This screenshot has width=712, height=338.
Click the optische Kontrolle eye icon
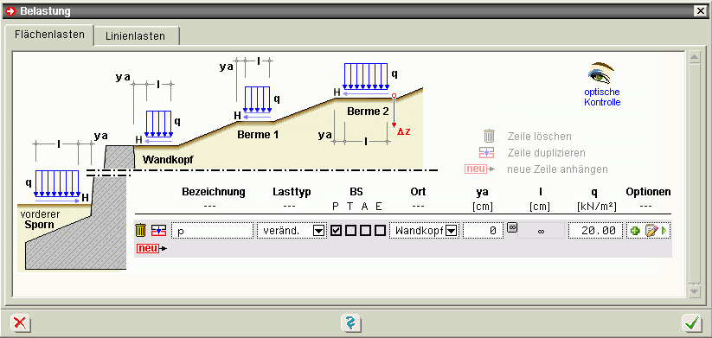tap(601, 73)
